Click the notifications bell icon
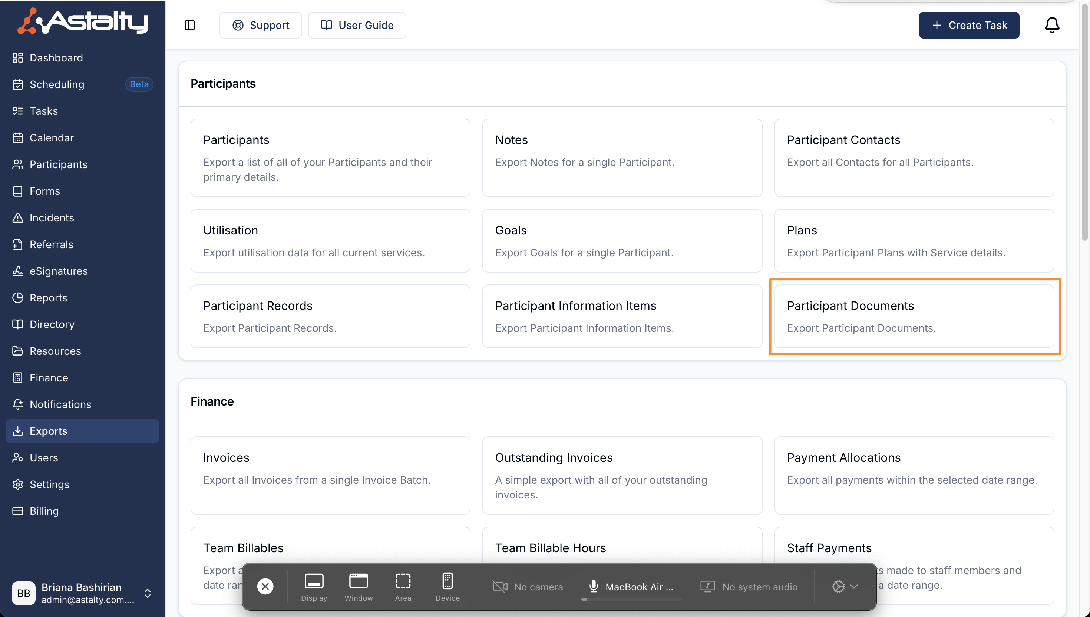This screenshot has height=617, width=1090. tap(1051, 25)
